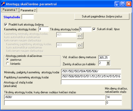Click the torch app icon in title bar
This screenshot has width=133, height=111.
pyautogui.click(x=3, y=4)
